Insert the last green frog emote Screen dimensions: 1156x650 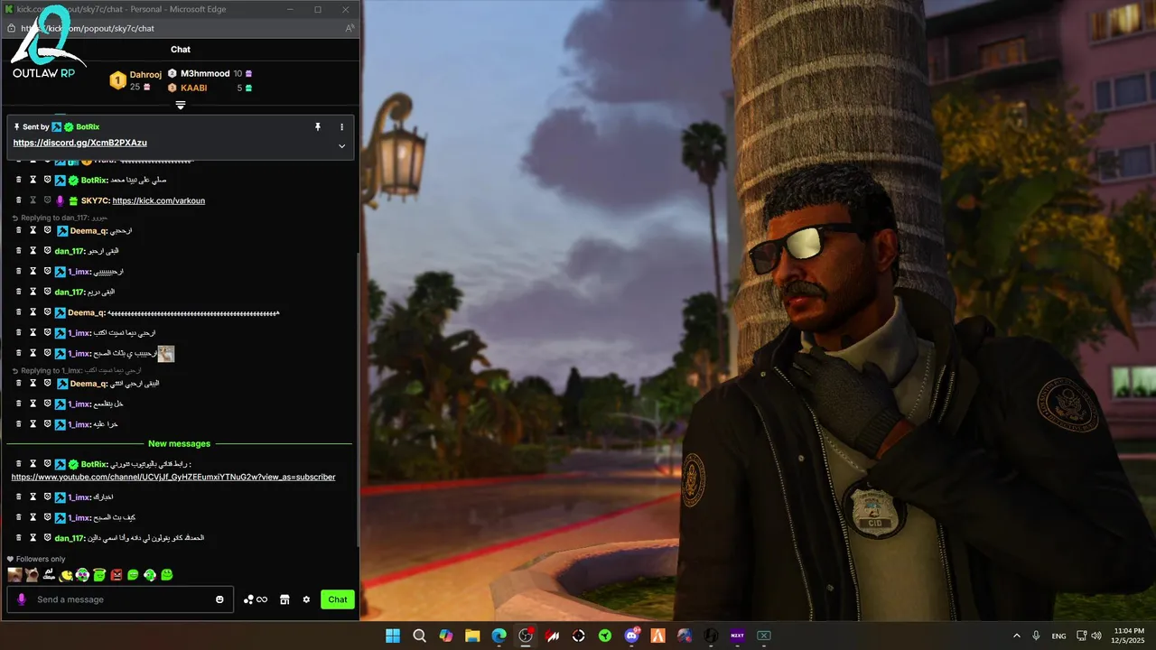click(166, 575)
